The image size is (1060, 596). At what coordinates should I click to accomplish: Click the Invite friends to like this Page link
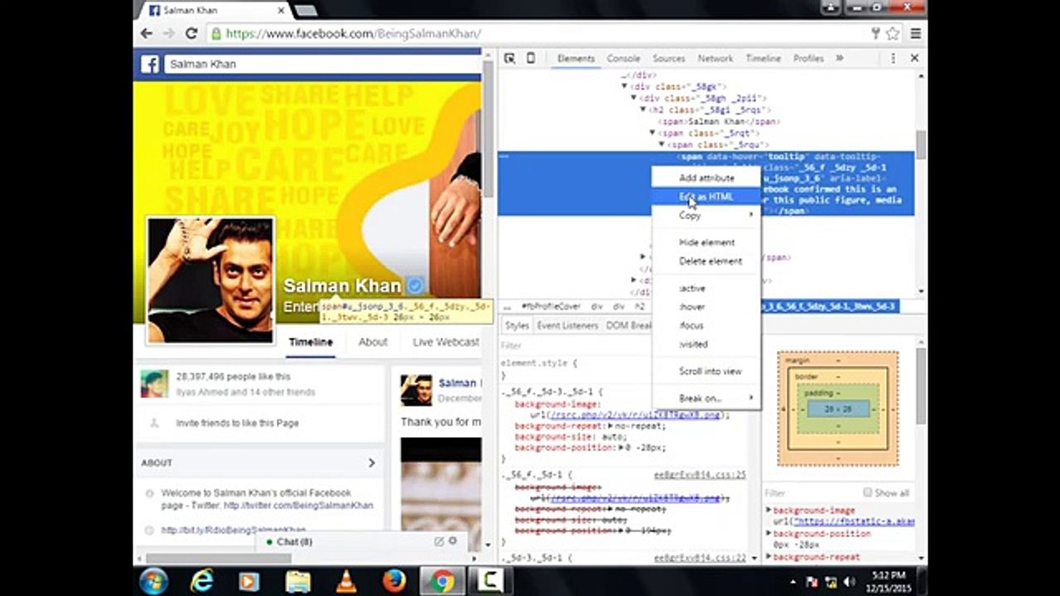click(238, 423)
